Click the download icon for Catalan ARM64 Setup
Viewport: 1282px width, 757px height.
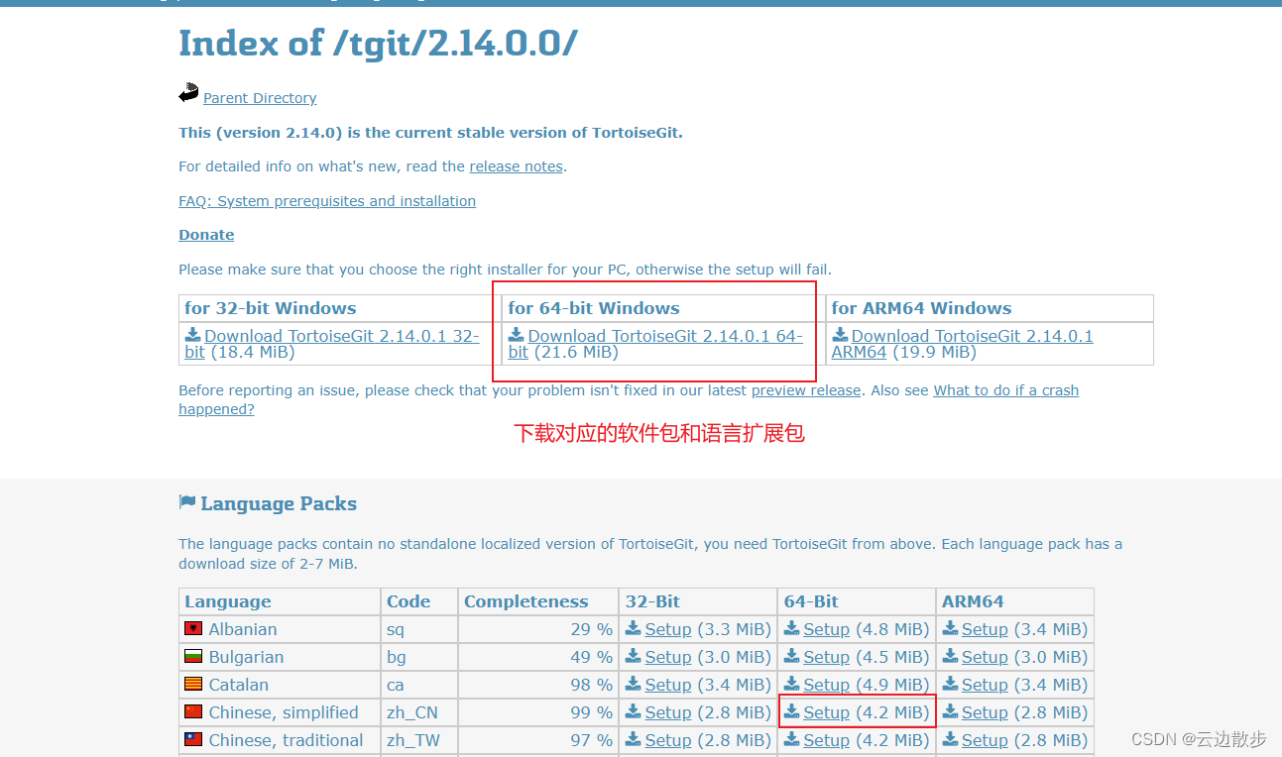(x=950, y=684)
